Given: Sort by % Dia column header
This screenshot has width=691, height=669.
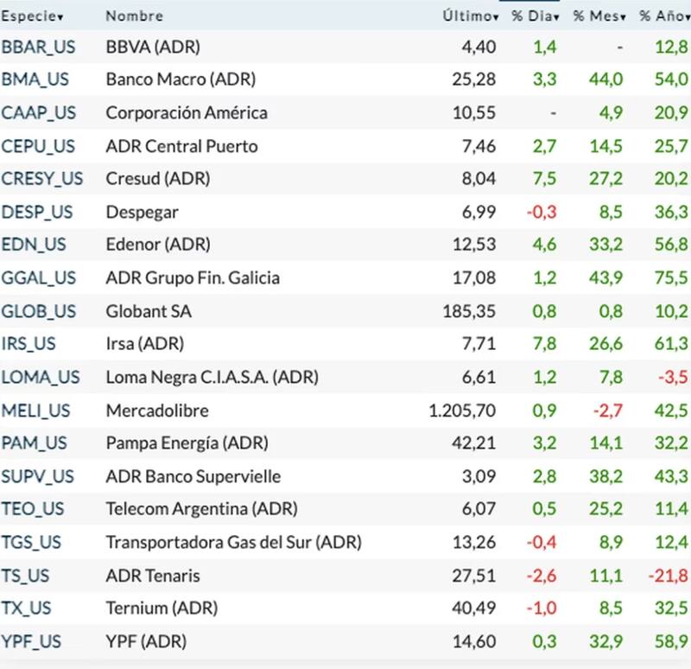Looking at the screenshot, I should coord(535,16).
